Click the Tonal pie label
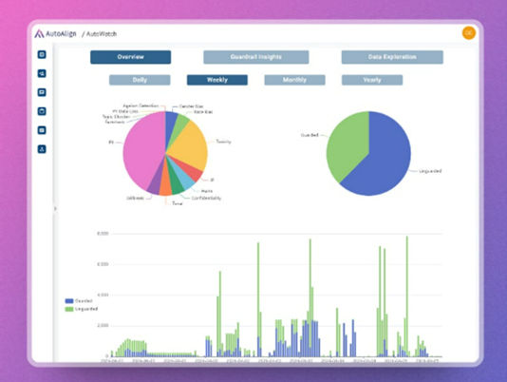The height and width of the screenshot is (382, 507). (x=178, y=203)
